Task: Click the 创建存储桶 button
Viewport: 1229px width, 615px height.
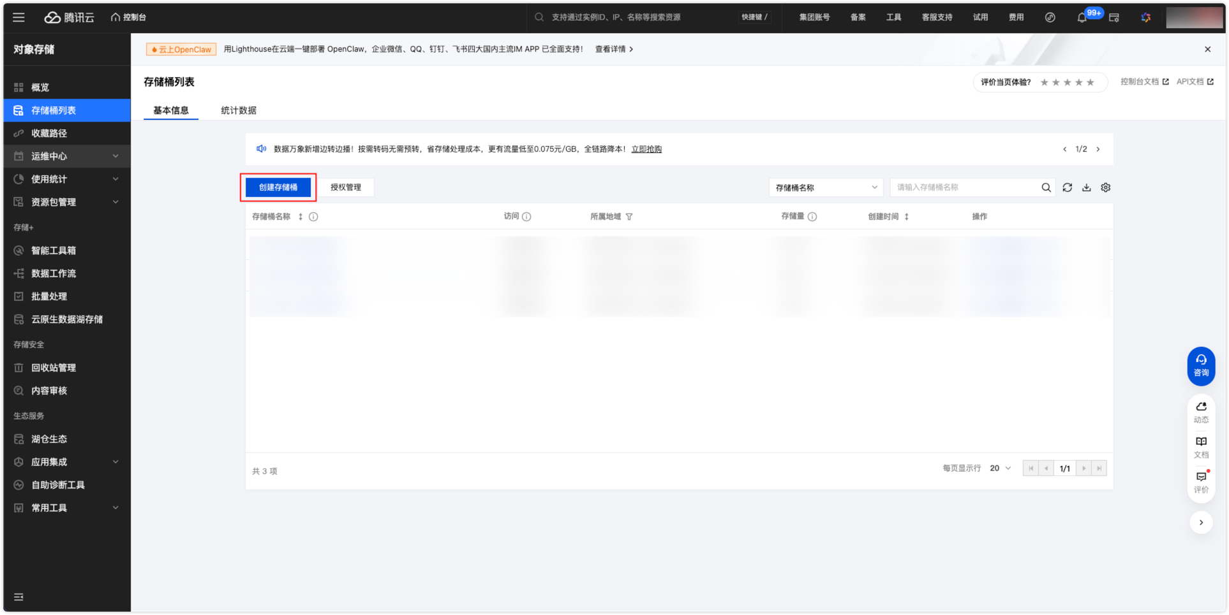Action: click(x=278, y=187)
